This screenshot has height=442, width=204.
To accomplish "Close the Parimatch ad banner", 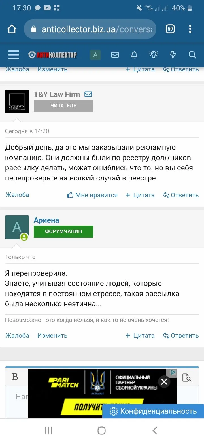I will coord(164,382).
